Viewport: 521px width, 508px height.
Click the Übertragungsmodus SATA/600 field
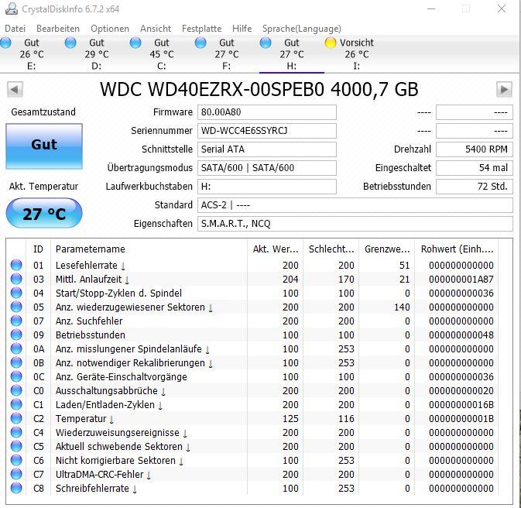pos(267,168)
